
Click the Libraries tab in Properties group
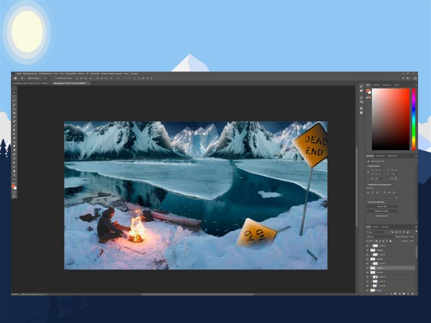click(392, 156)
